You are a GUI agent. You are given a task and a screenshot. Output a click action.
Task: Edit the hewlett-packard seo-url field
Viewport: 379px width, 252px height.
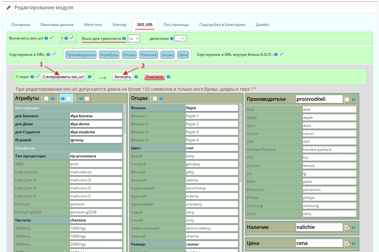(329, 150)
